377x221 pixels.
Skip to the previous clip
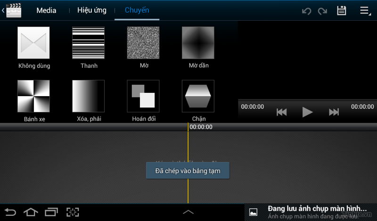point(282,112)
